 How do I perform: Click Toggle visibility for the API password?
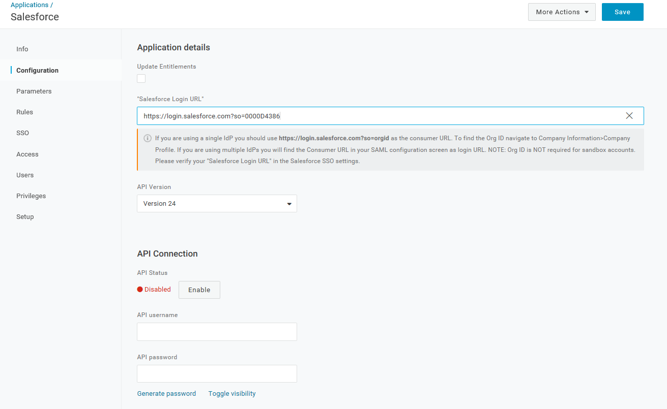[232, 394]
